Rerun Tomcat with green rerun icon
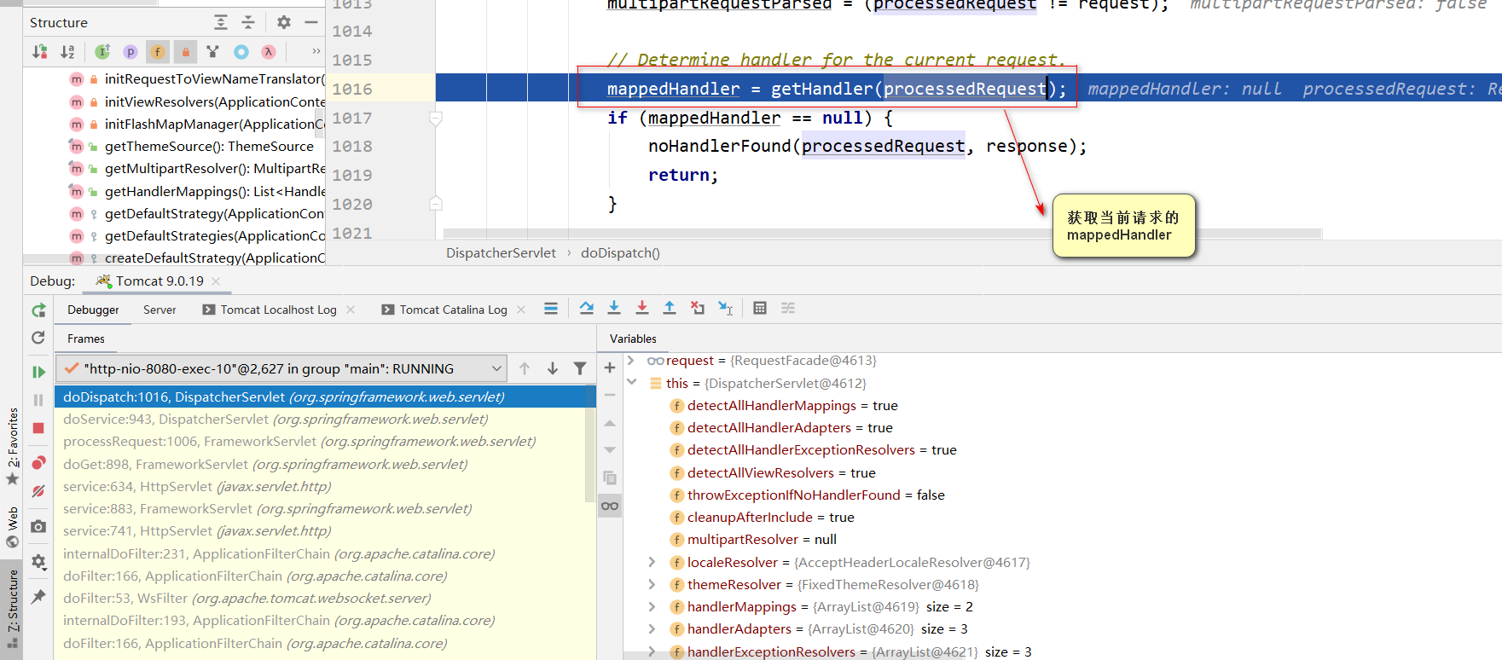This screenshot has height=660, width=1502. (x=38, y=310)
